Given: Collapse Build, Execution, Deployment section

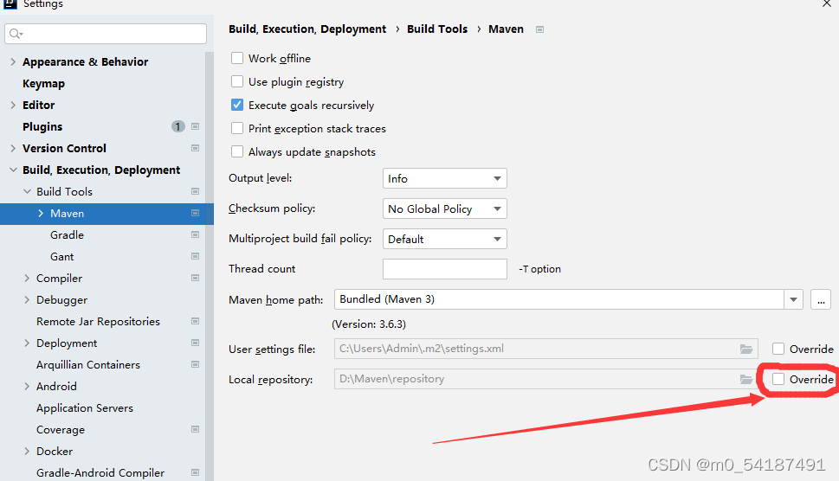Looking at the screenshot, I should tap(13, 170).
